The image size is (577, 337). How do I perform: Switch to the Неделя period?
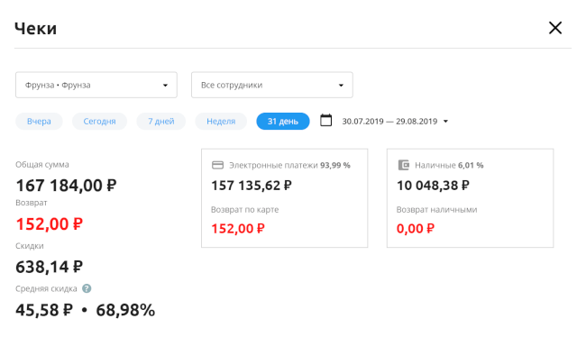[x=221, y=121]
